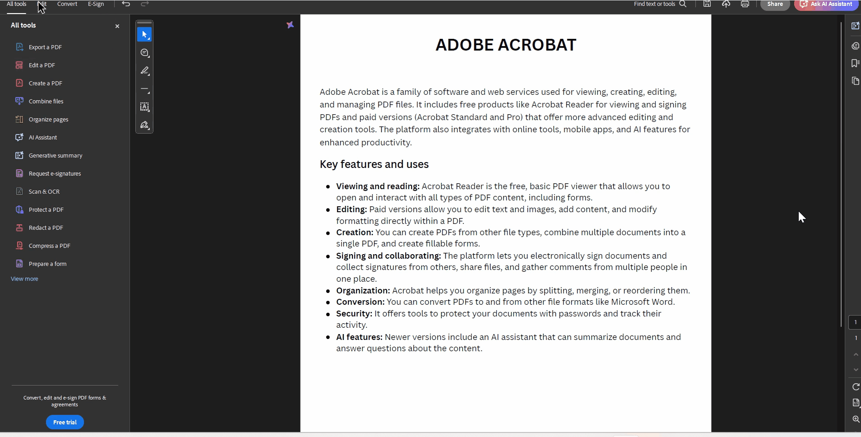
Task: Save the document with the disk icon
Action: pyautogui.click(x=707, y=4)
